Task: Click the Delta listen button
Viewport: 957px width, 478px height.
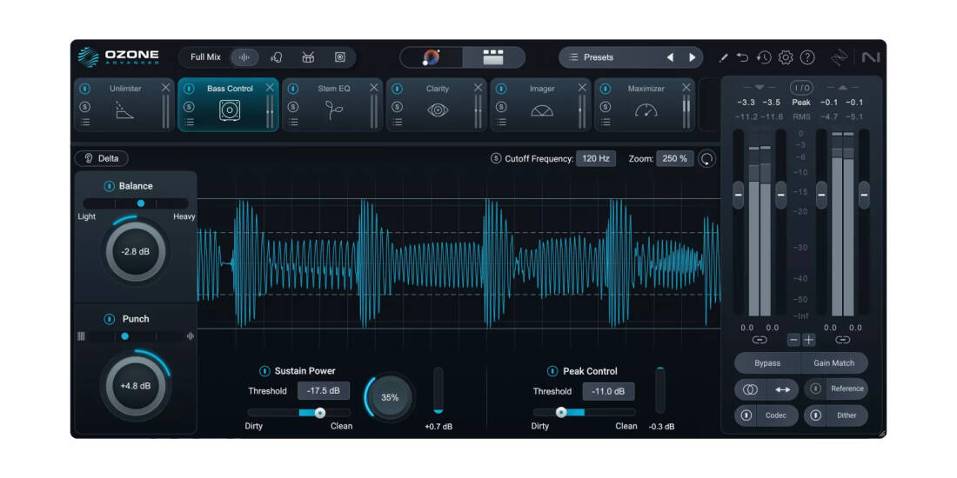Action: [101, 158]
